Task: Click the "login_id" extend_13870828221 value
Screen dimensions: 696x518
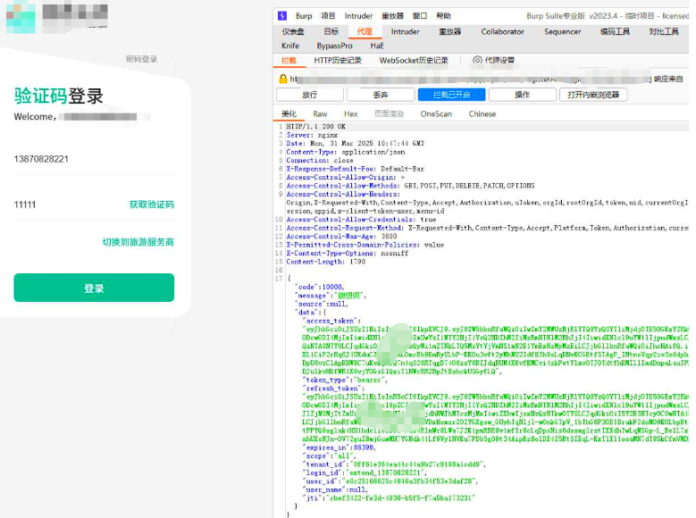Action: coord(387,472)
